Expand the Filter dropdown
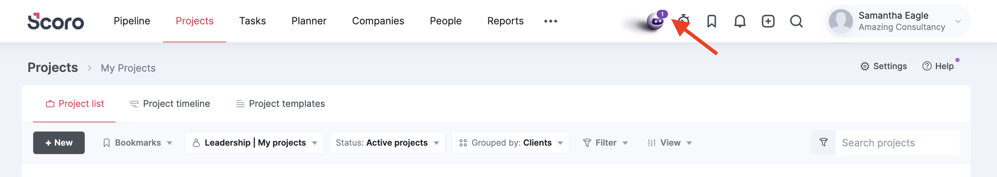Image resolution: width=997 pixels, height=177 pixels. click(x=605, y=143)
